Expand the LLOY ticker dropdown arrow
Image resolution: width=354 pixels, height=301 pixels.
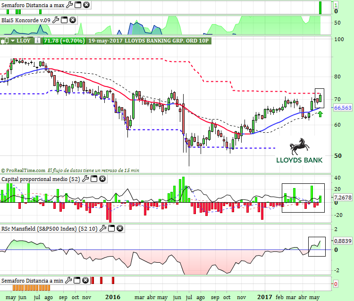coord(13,41)
